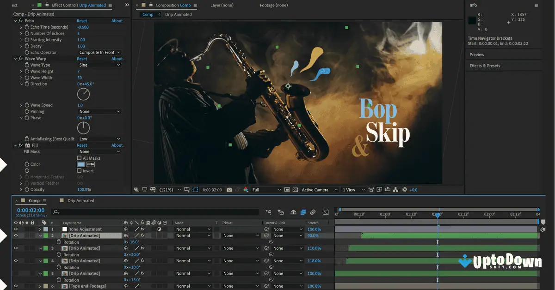The image size is (555, 290).
Task: Open the composition flowchart view
Action: [396, 189]
